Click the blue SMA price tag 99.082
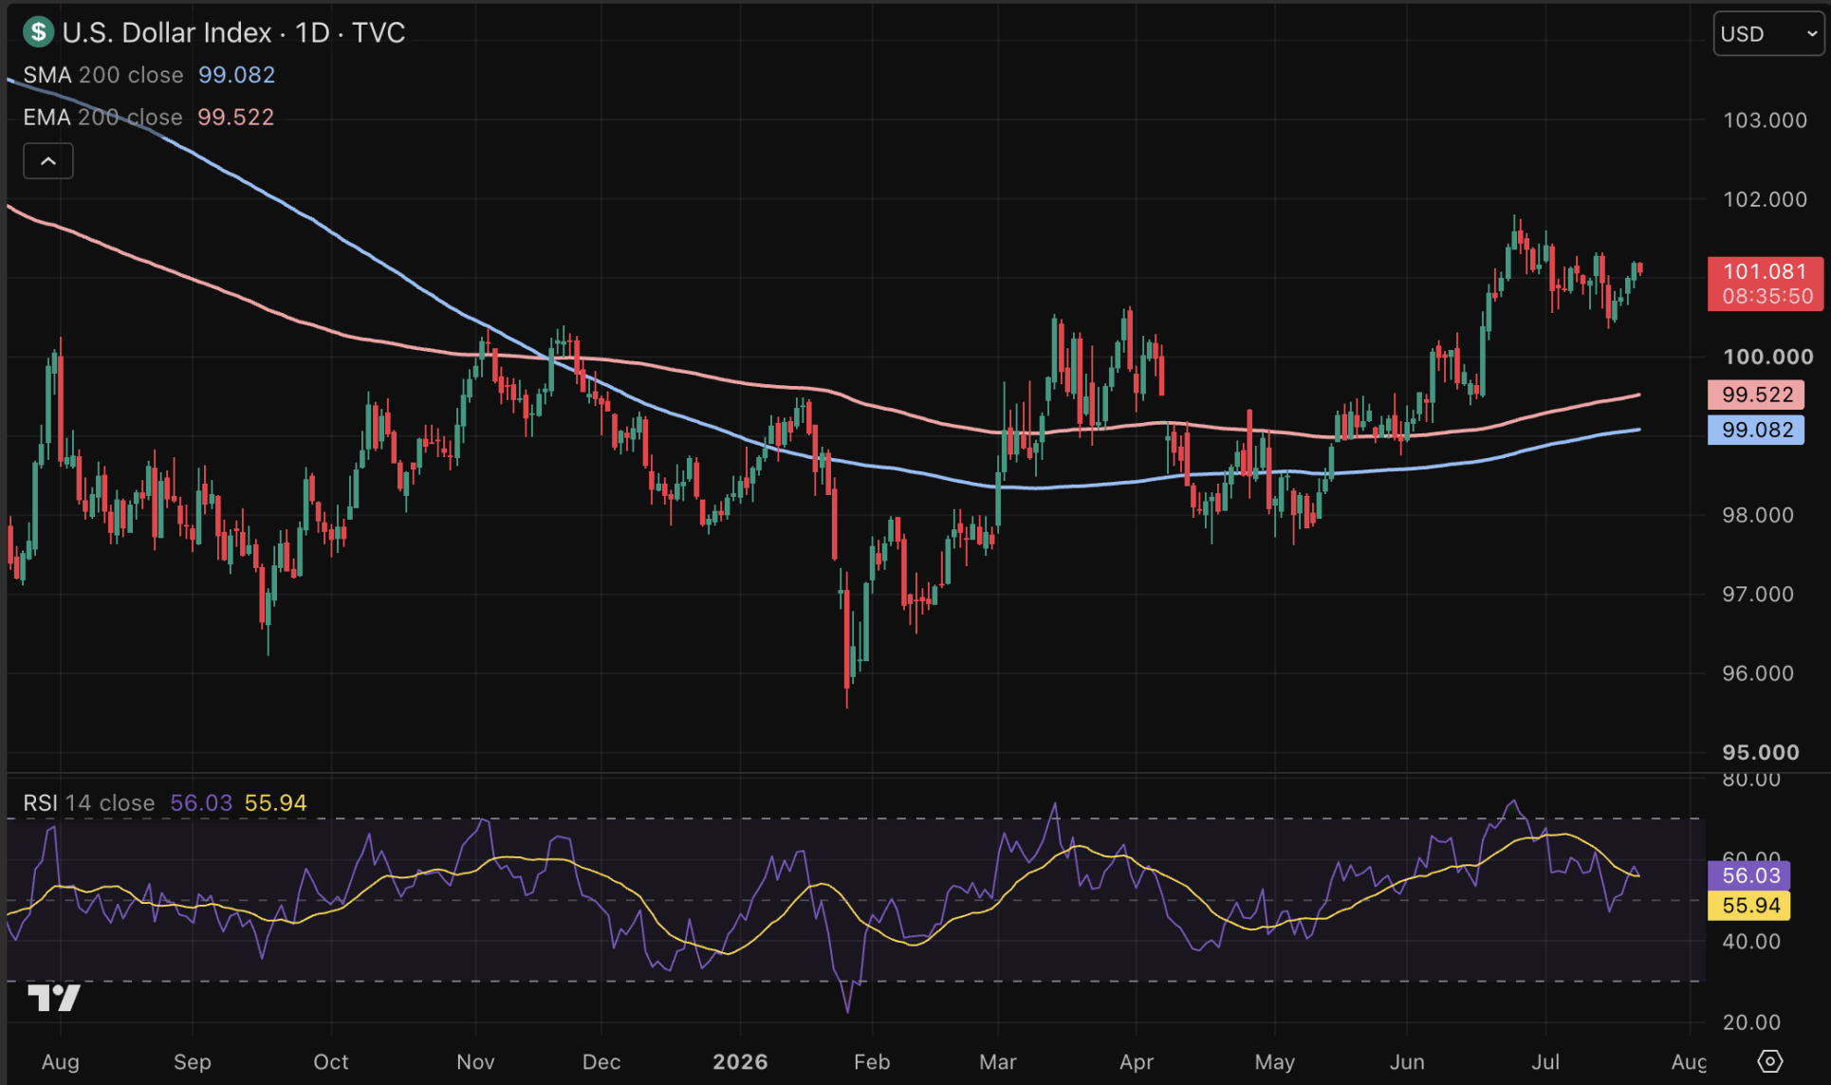The height and width of the screenshot is (1085, 1831). 1757,430
